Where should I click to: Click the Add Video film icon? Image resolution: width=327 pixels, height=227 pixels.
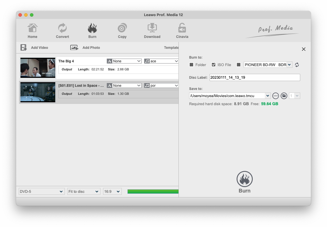tap(24, 47)
